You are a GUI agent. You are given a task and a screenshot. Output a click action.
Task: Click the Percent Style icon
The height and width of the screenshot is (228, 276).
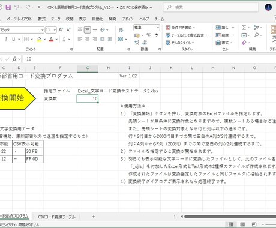click(149, 35)
